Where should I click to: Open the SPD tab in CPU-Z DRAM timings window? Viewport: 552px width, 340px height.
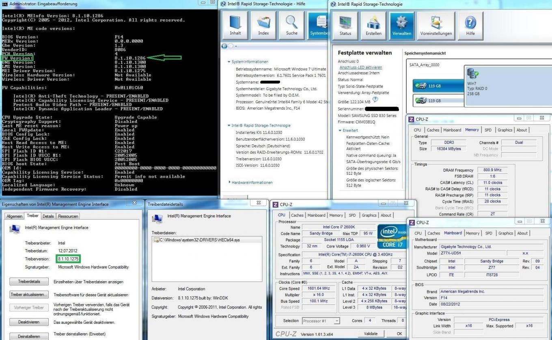click(488, 130)
